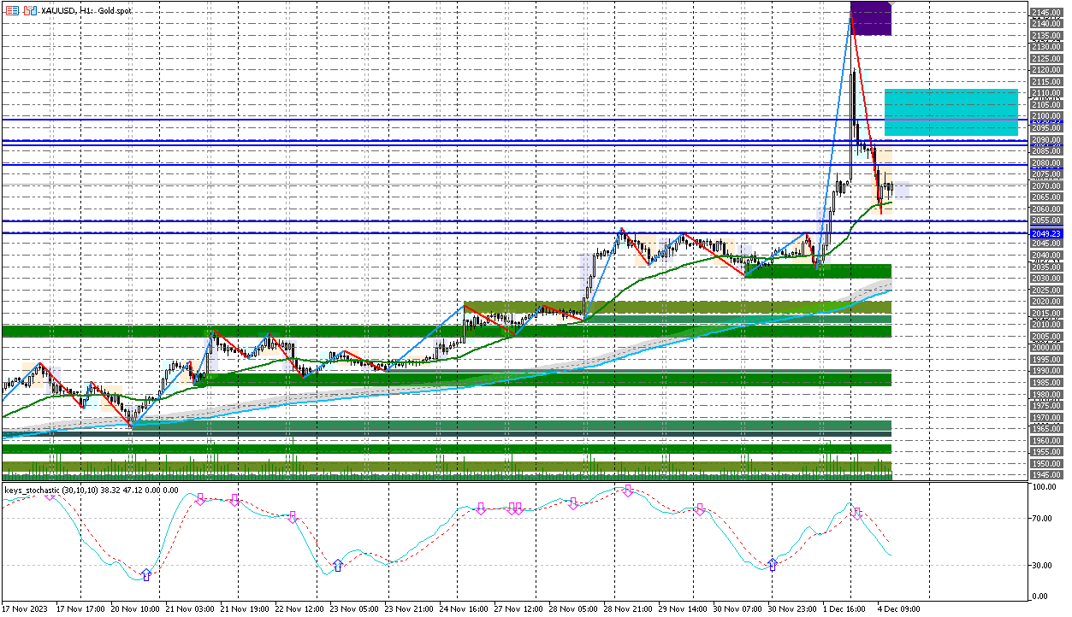Select the XAUUSD, H1: Gold spot title
1072x617 pixels.
click(x=86, y=10)
